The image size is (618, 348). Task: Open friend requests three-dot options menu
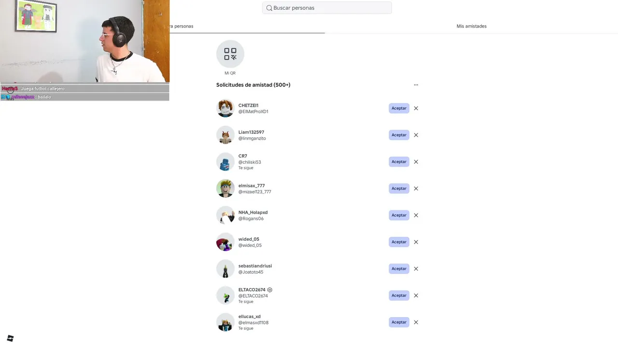pyautogui.click(x=416, y=85)
